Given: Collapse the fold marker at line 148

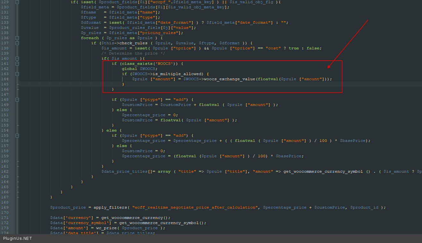Looking at the screenshot, I should [x=17, y=100].
